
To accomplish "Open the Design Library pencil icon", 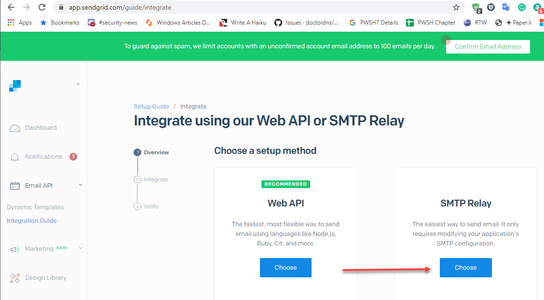I will pos(15,277).
